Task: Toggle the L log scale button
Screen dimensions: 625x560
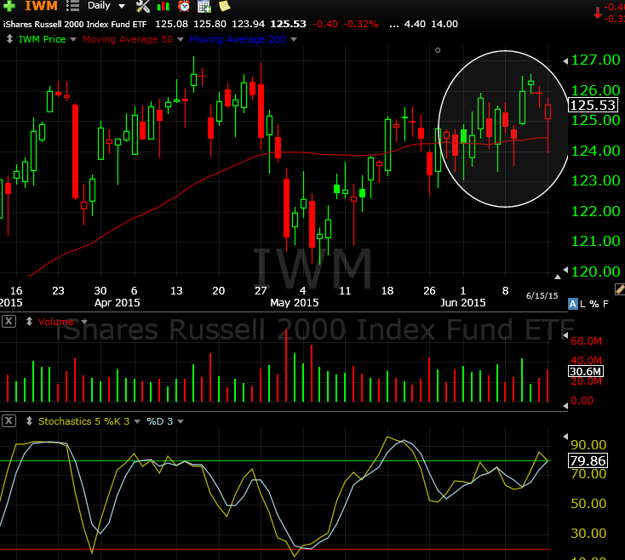Action: (x=582, y=304)
